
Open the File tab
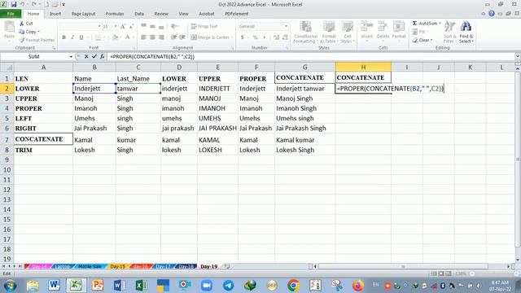[11, 14]
